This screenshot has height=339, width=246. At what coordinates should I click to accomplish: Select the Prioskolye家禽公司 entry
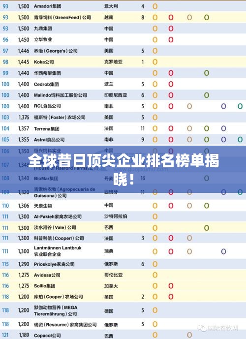54,264
